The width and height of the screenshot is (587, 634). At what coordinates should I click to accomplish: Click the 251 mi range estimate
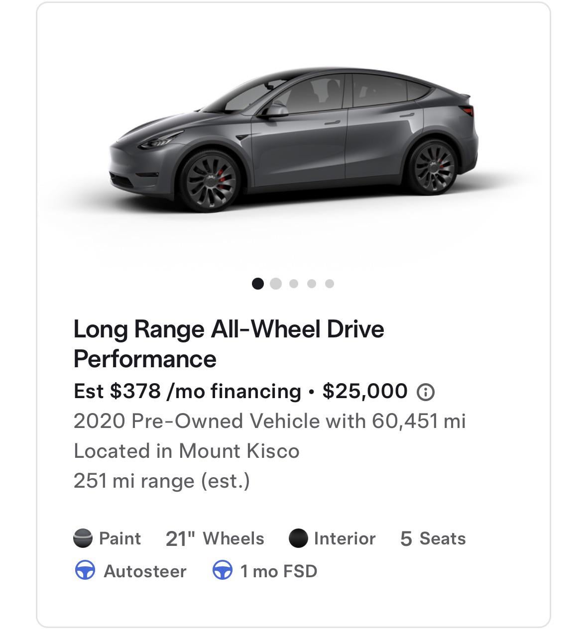(161, 481)
